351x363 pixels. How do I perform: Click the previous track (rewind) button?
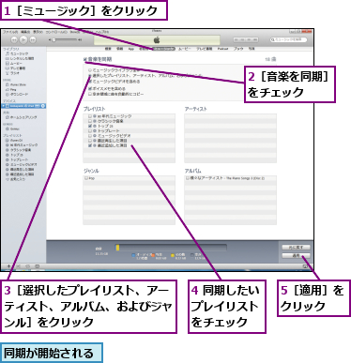14,40
